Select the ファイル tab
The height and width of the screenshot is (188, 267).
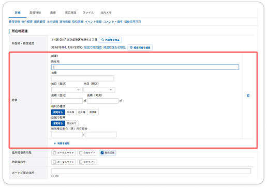[88, 13]
